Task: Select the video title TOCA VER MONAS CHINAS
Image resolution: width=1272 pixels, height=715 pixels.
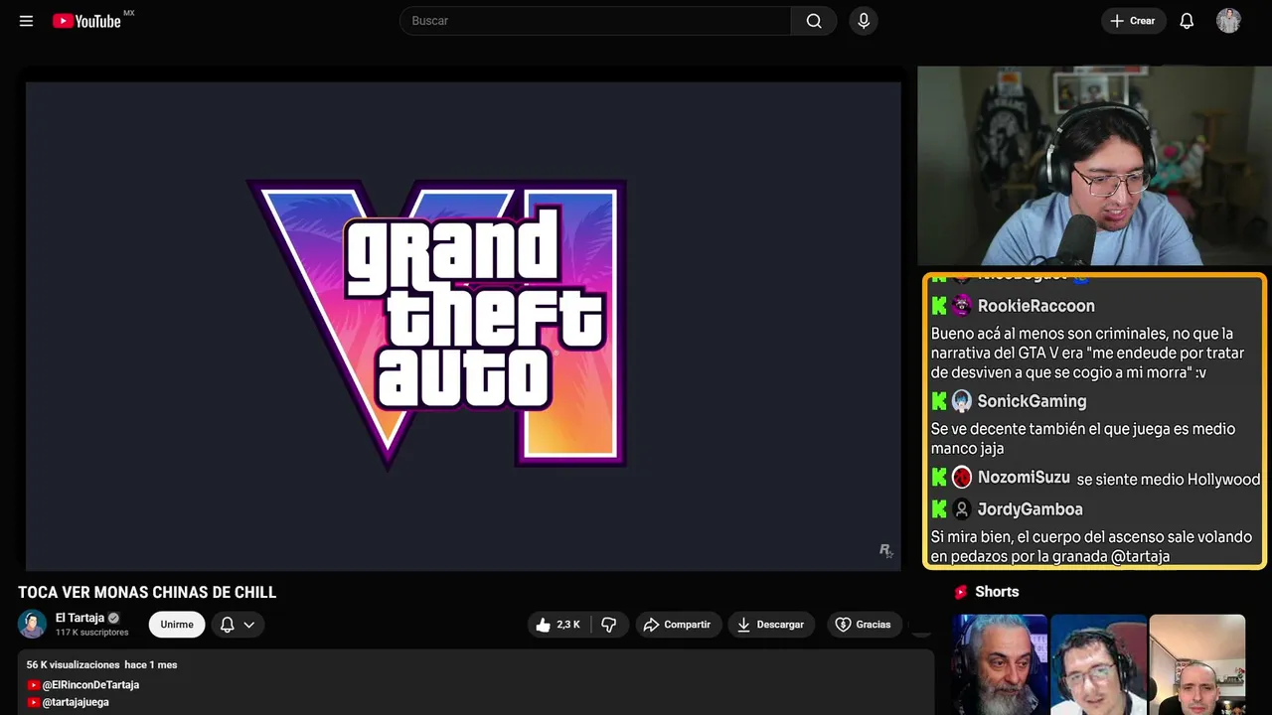Action: click(x=147, y=593)
